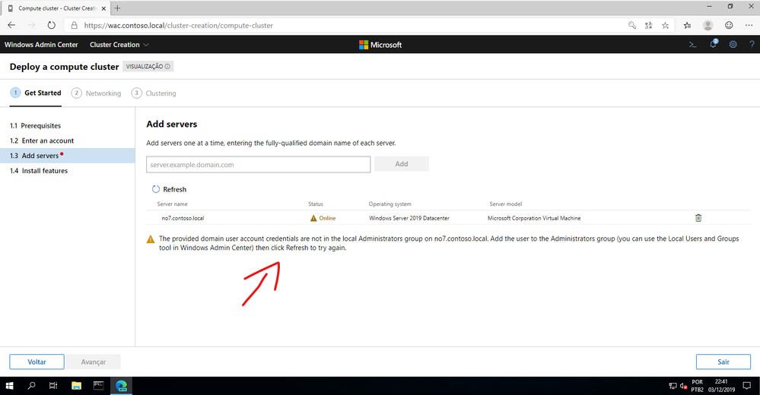Click the lock icon in address bar
This screenshot has width=760, height=395.
(x=74, y=25)
